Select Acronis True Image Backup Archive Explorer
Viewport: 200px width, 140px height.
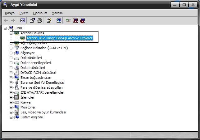(x=59, y=38)
